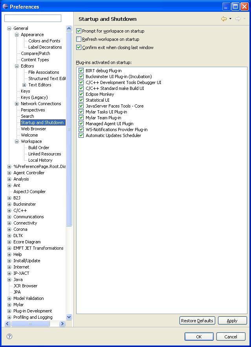
Task: Uncheck Prompt for workspace on startup
Action: click(79, 31)
